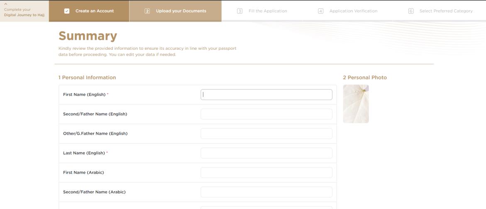Click the step 3 number icon
Viewport: 486px width, 209px height.
[239, 11]
